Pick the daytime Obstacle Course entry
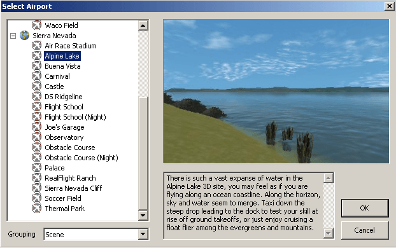396x248 pixels. tap(70, 148)
